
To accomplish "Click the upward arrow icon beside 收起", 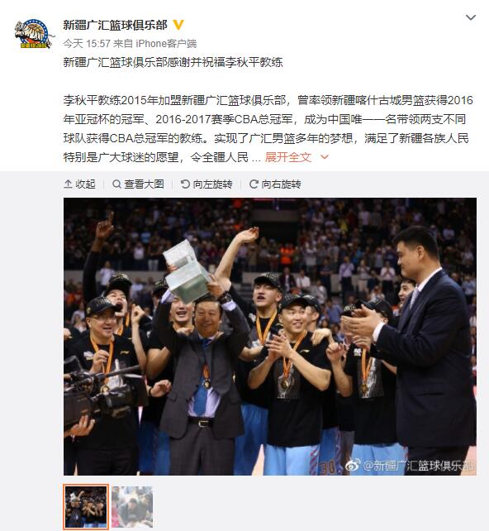I will tap(68, 184).
